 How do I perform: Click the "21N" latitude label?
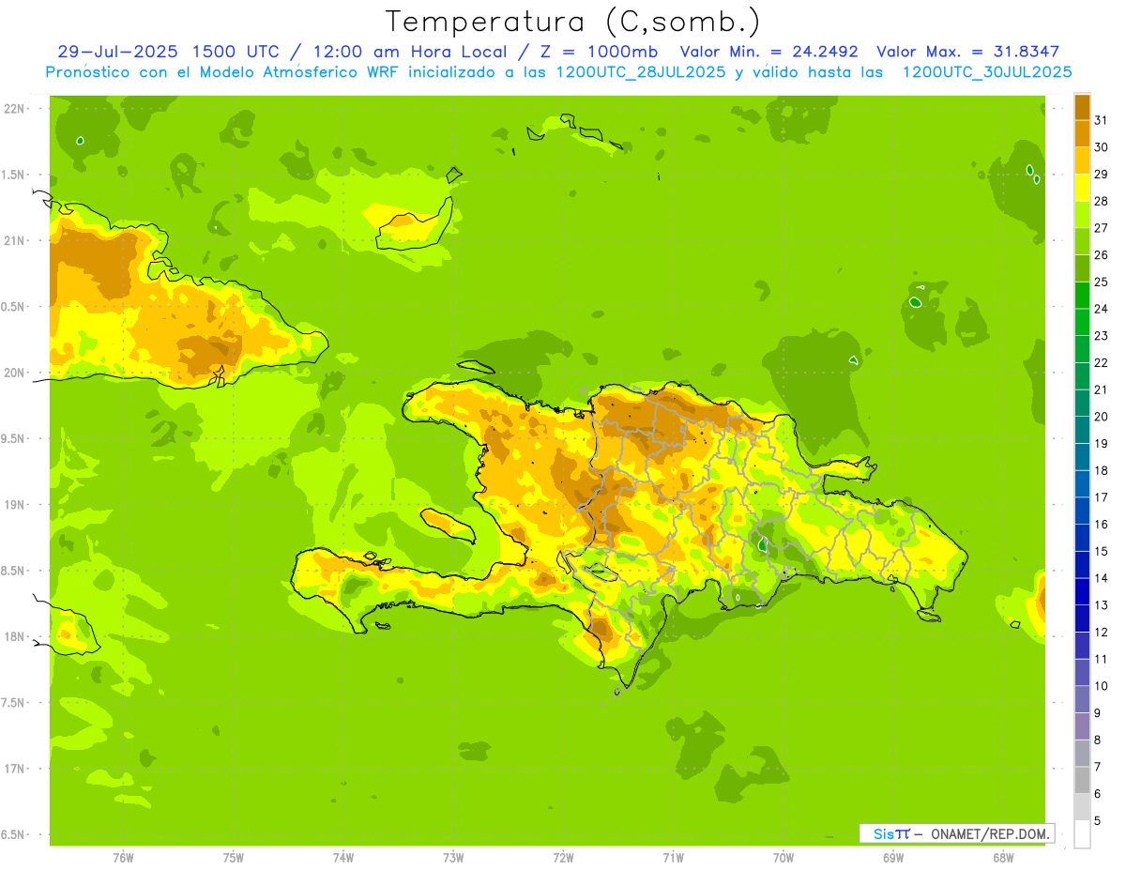(x=15, y=241)
